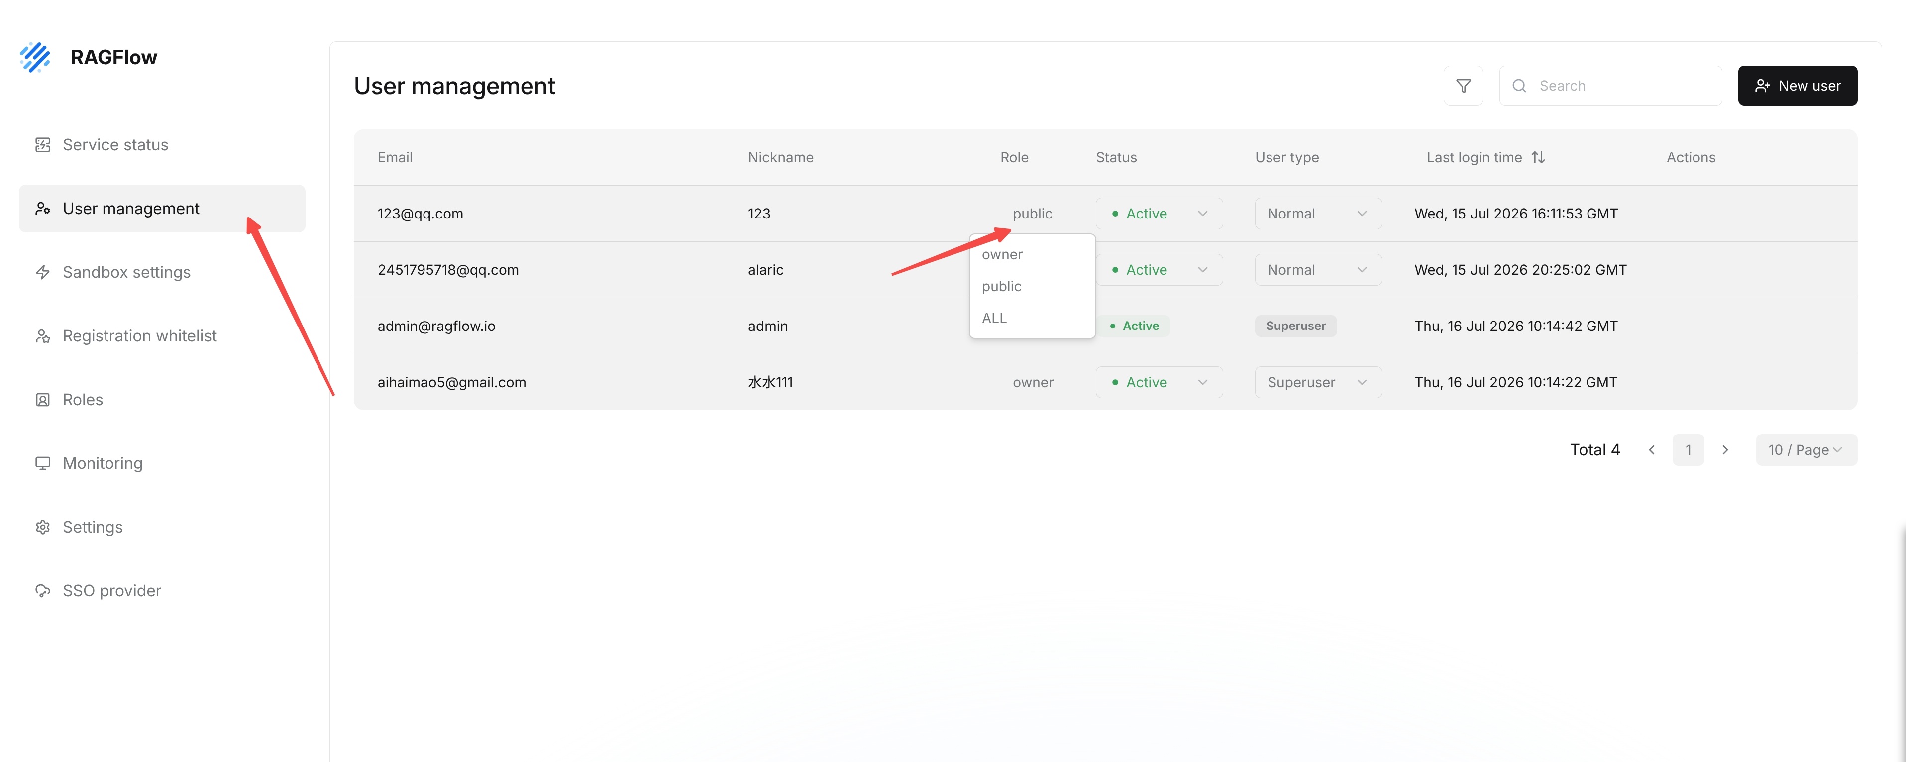Click the Status column header
Viewport: 1906px width, 762px height.
1116,158
